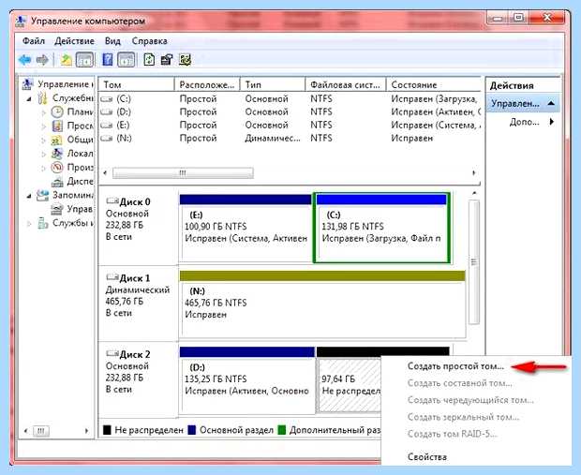The image size is (581, 475).
Task: Click the Back arrow toolbar icon
Action: pos(24,60)
